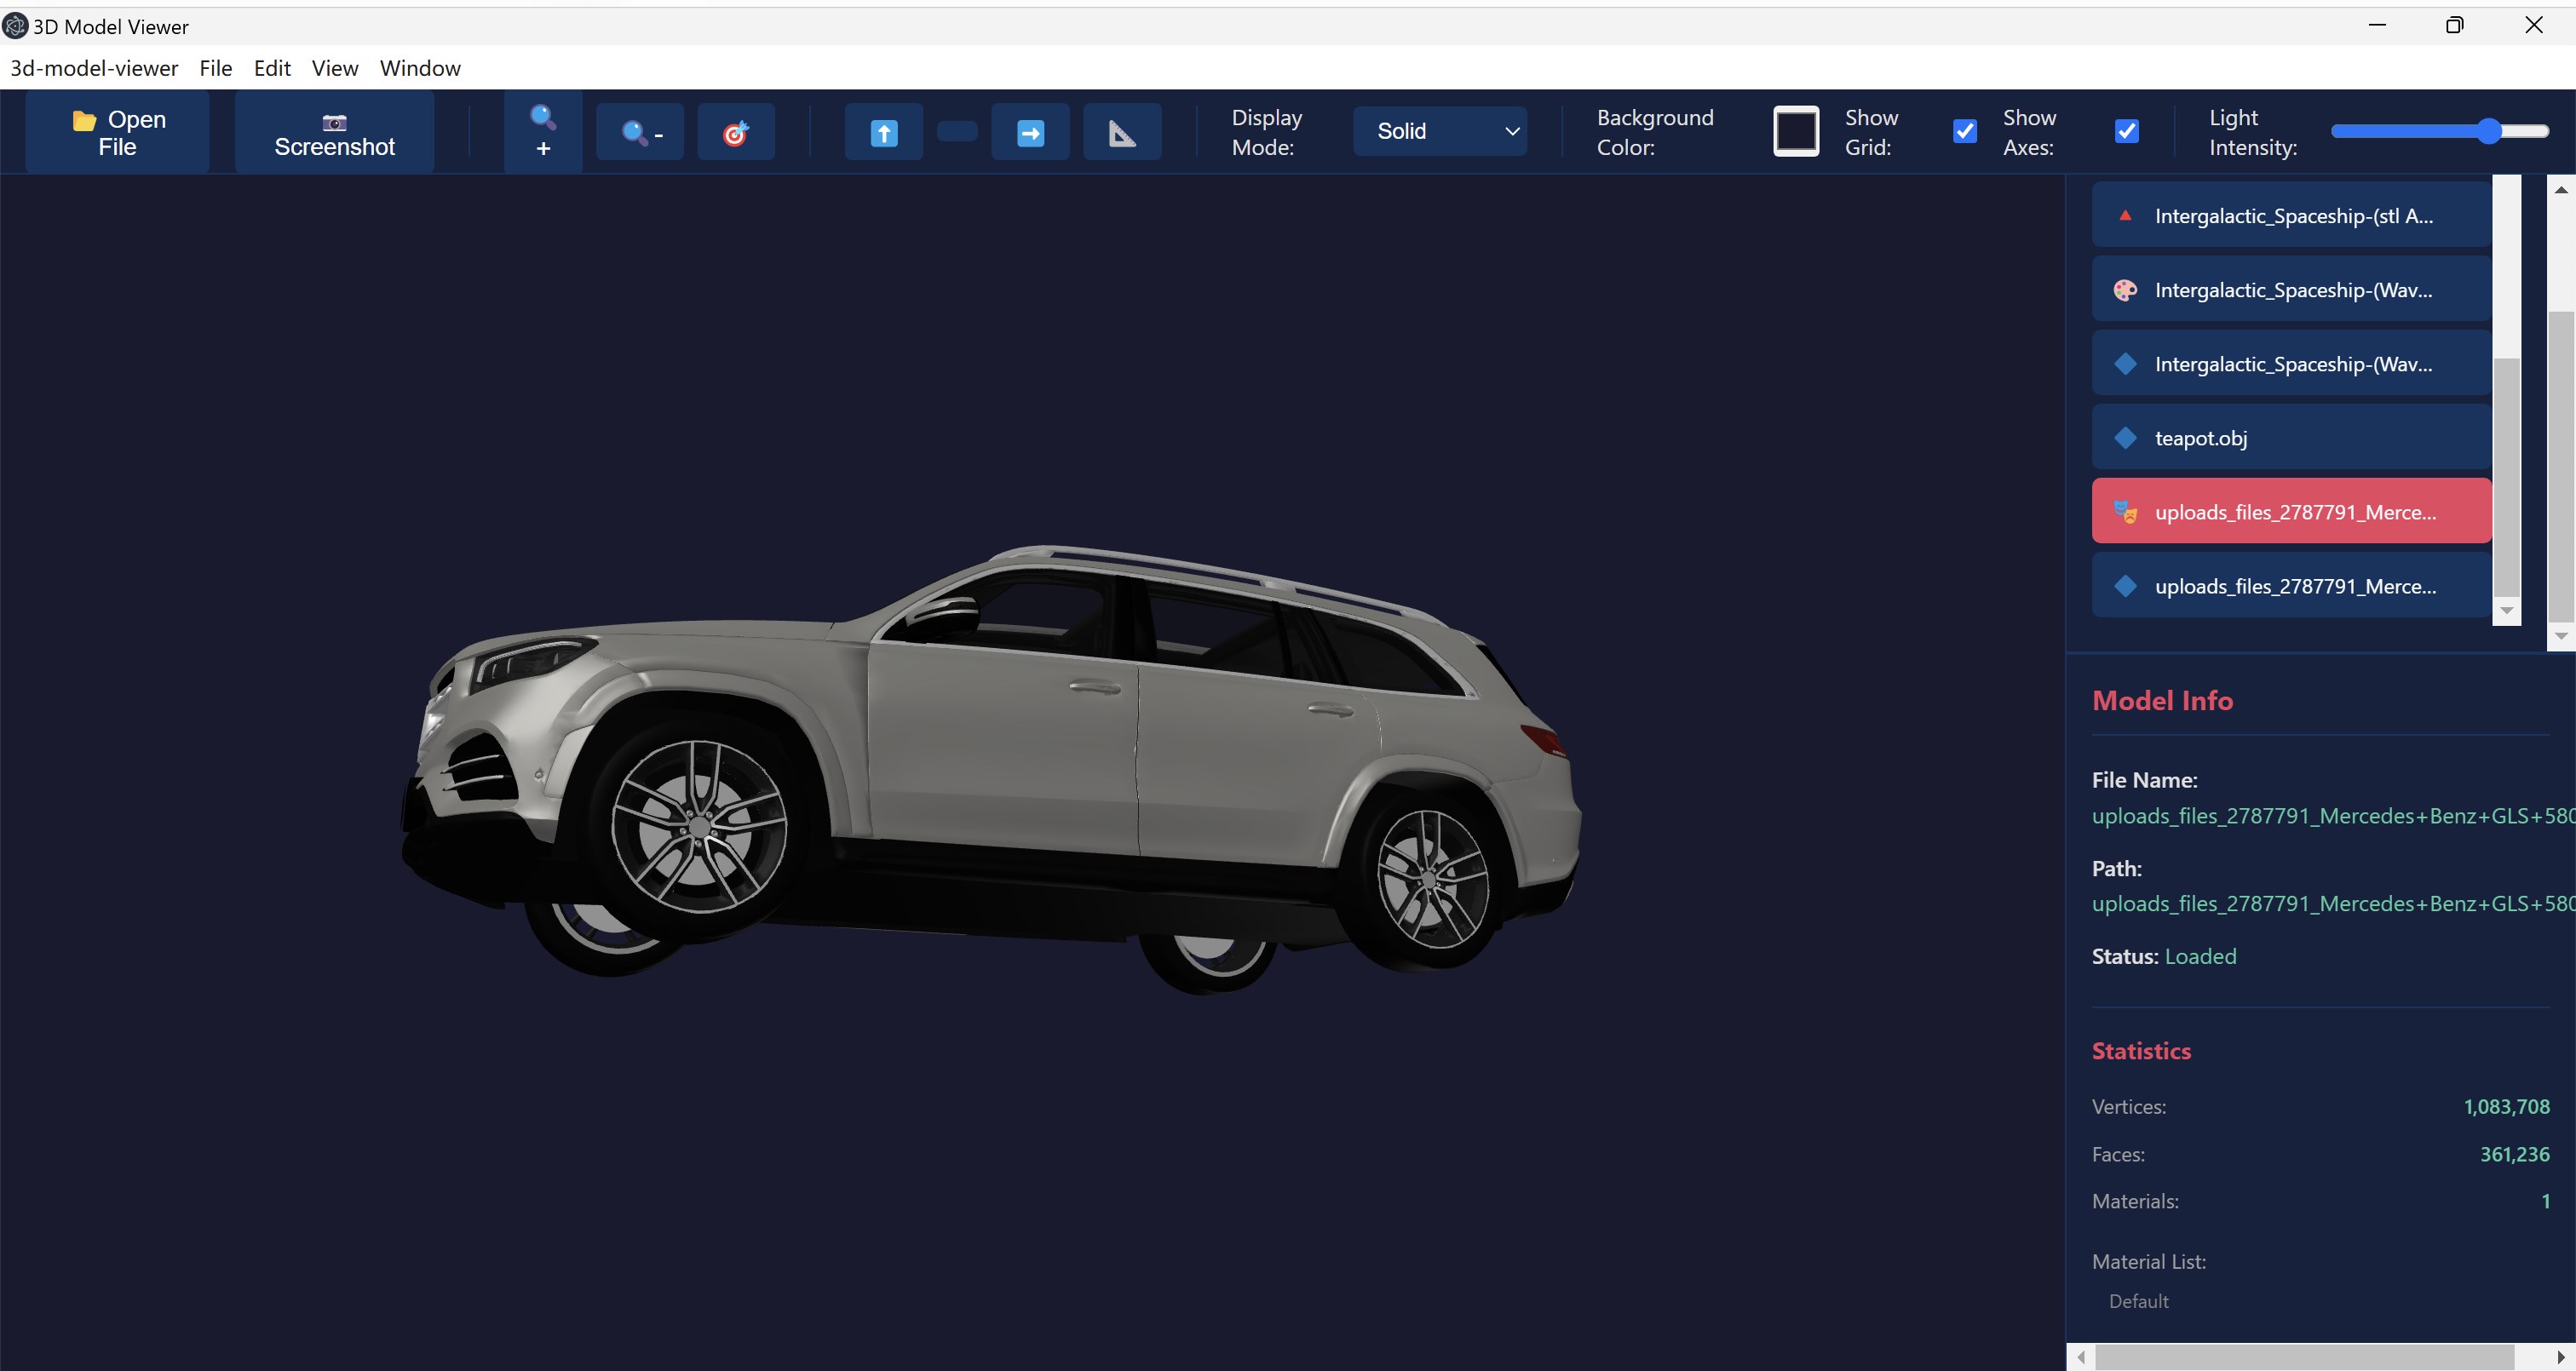Open the 3d-model-viewer menu
This screenshot has width=2576, height=1371.
tap(94, 68)
